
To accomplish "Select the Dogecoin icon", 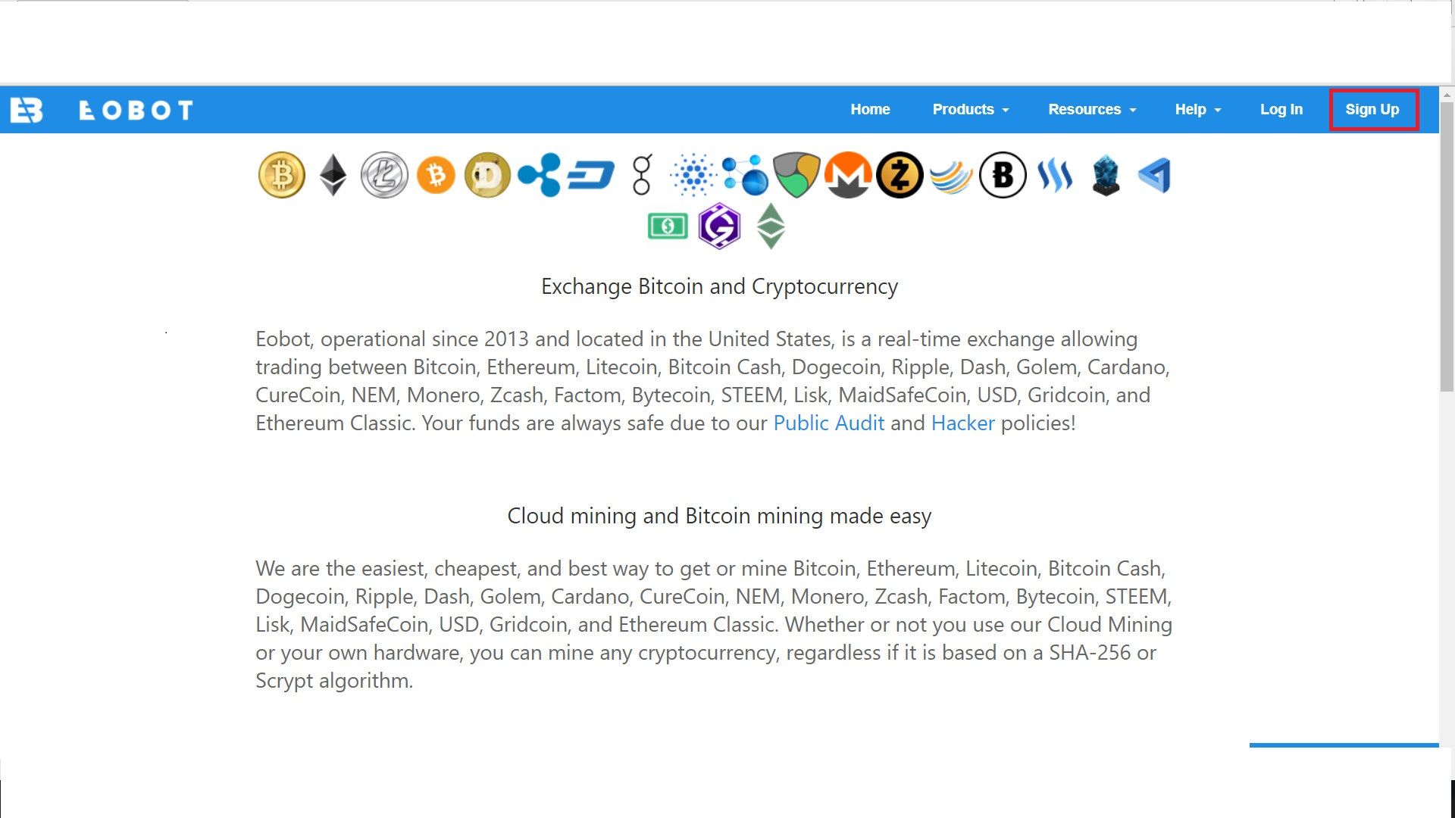I will 487,175.
